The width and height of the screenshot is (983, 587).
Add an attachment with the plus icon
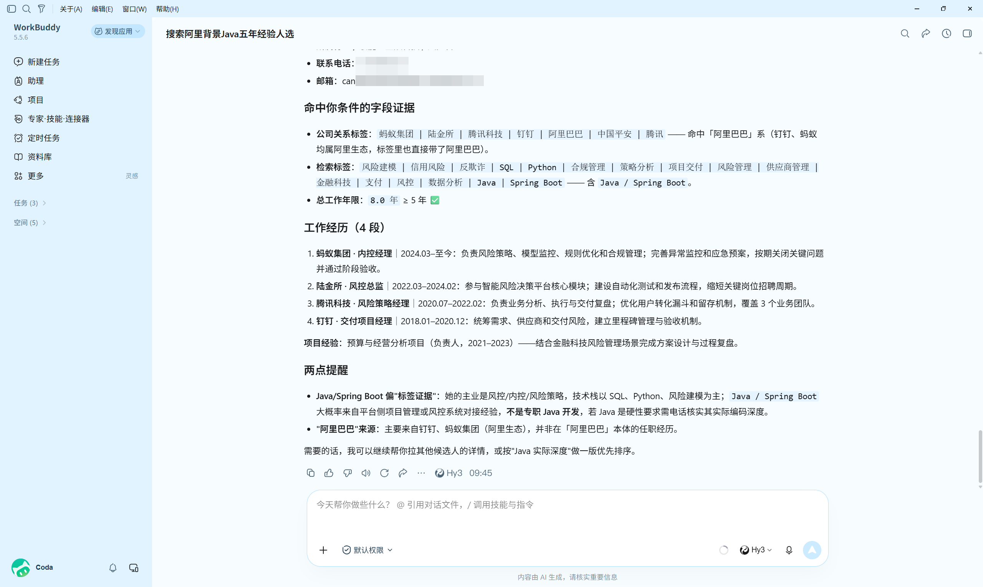[323, 550]
